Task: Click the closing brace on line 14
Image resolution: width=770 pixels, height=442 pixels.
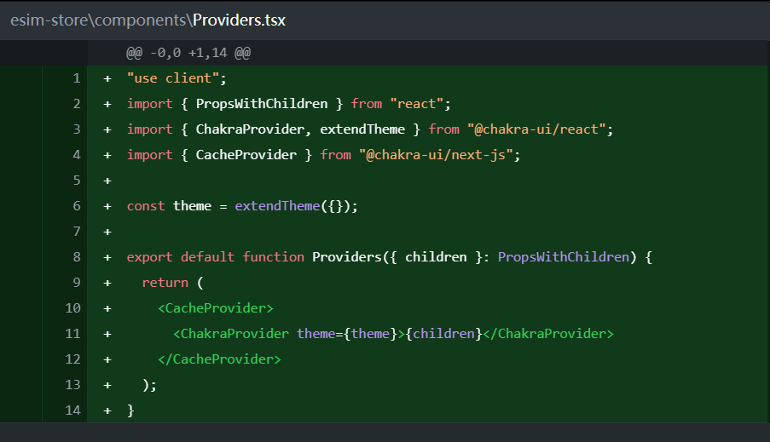Action: click(x=130, y=410)
